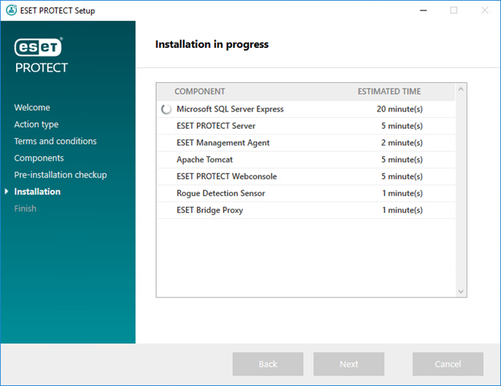
Task: Cancel the installation
Action: tap(448, 364)
